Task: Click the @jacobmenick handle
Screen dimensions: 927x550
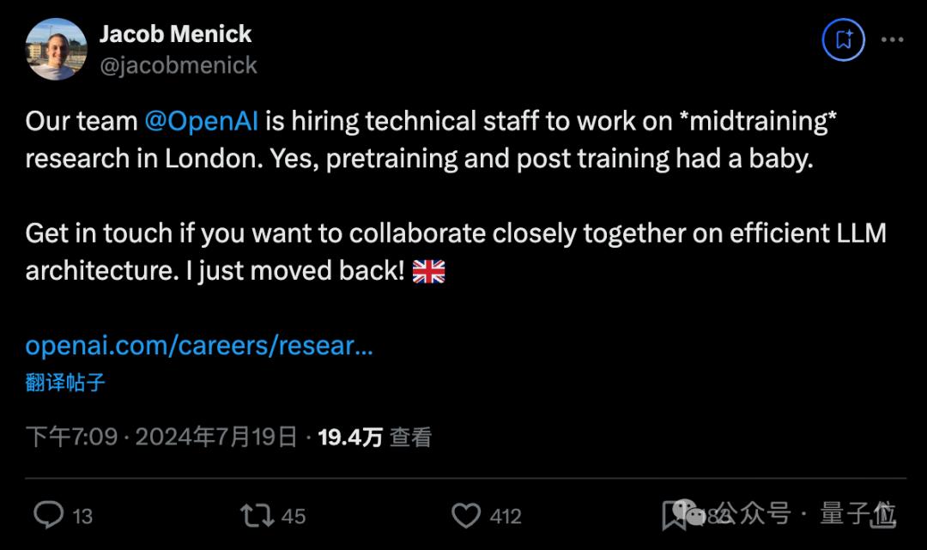Action: point(179,65)
